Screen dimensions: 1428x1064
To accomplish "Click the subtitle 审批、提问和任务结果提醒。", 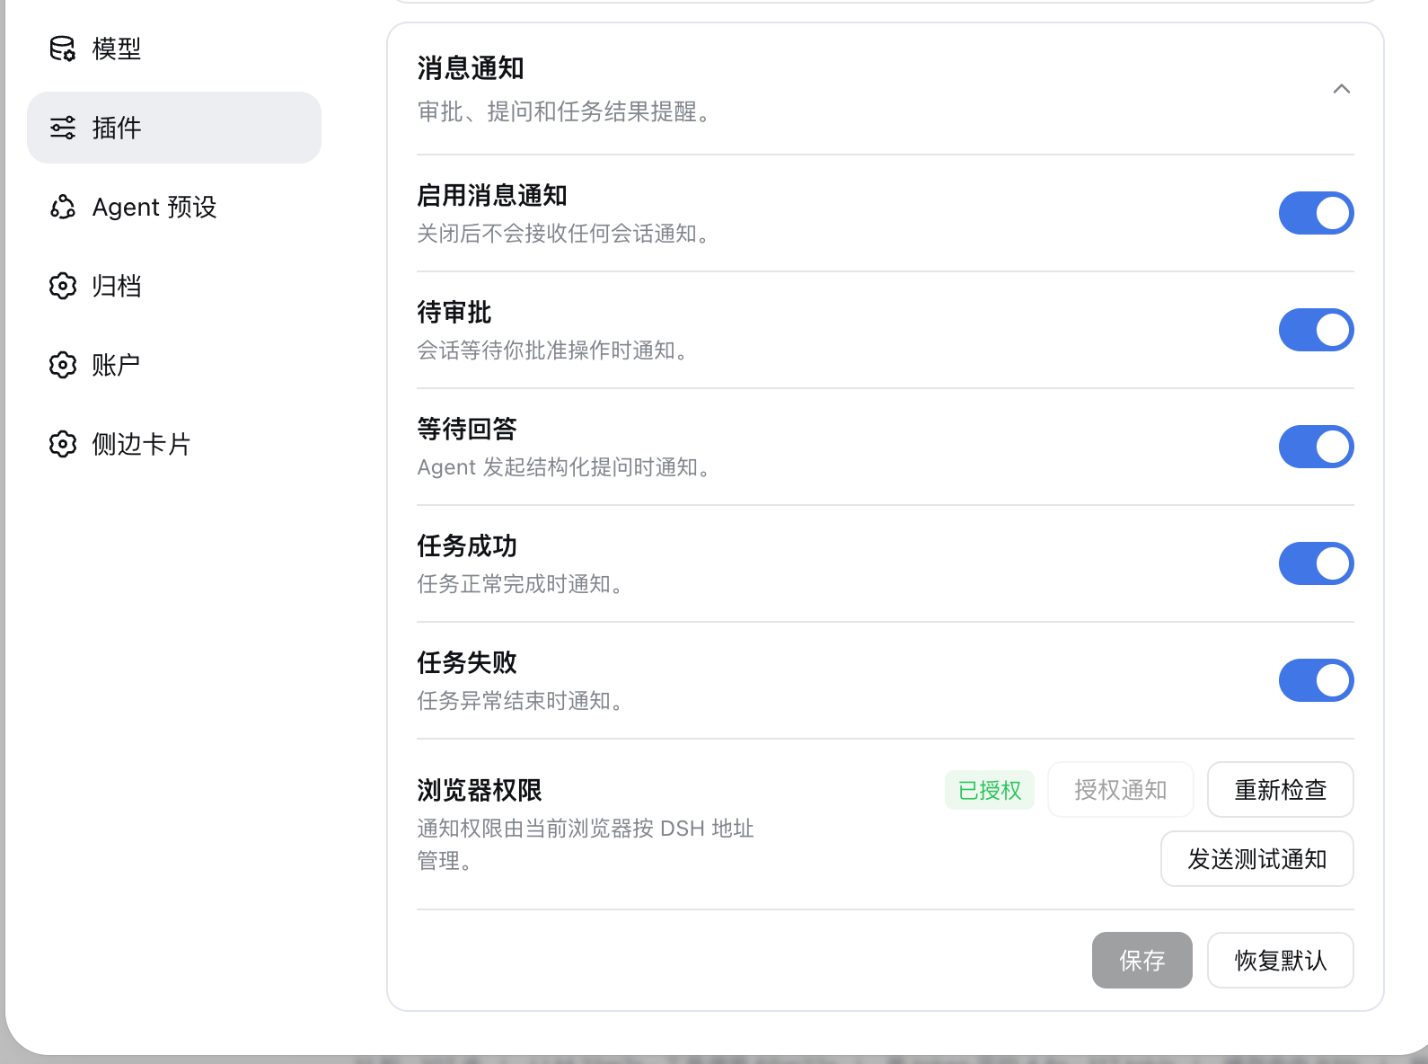I will (x=565, y=111).
